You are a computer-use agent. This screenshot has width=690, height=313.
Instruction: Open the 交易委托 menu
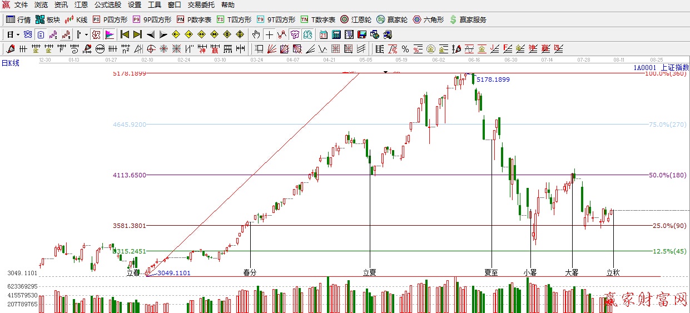(201, 5)
